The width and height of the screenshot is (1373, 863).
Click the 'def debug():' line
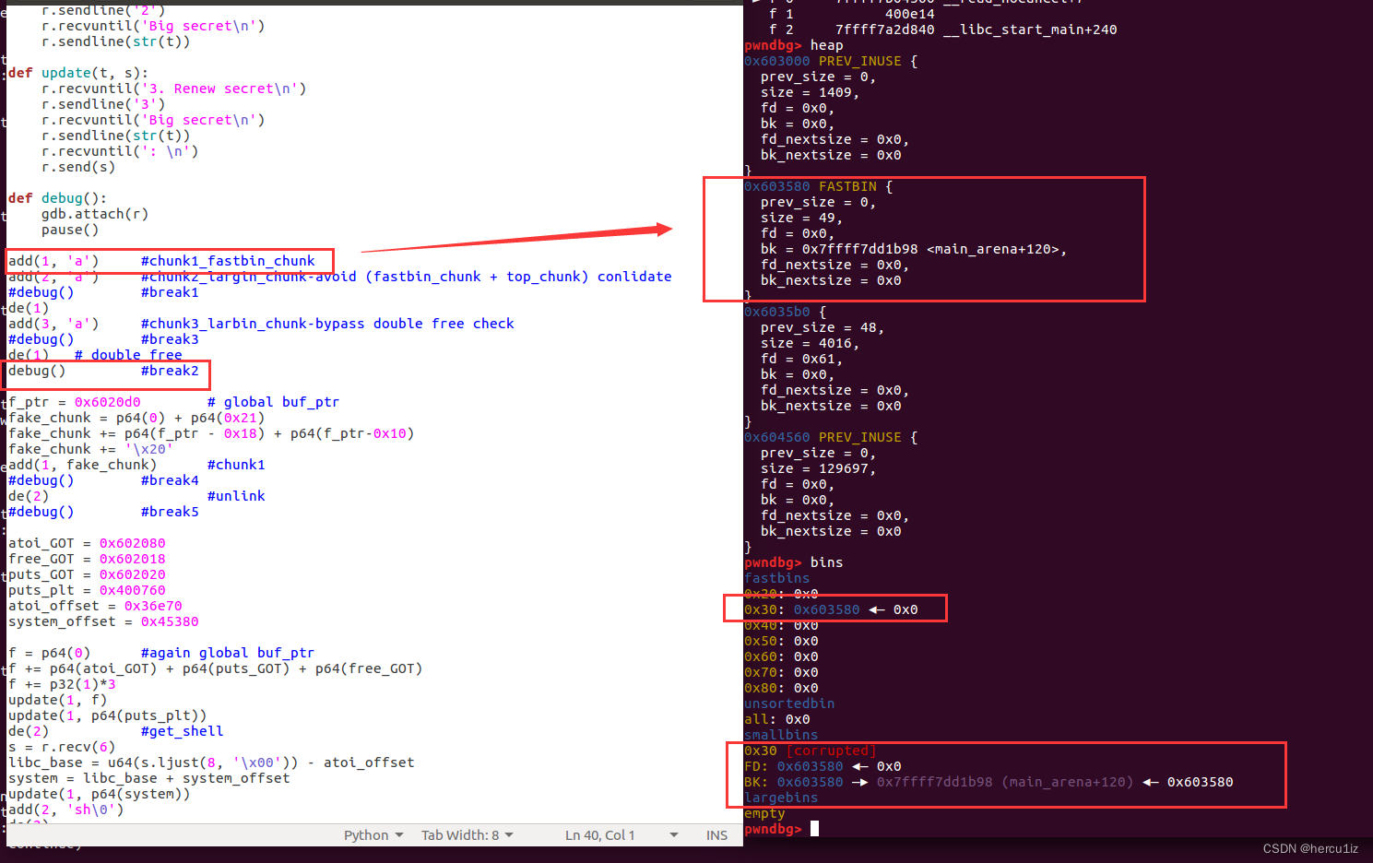pos(57,198)
